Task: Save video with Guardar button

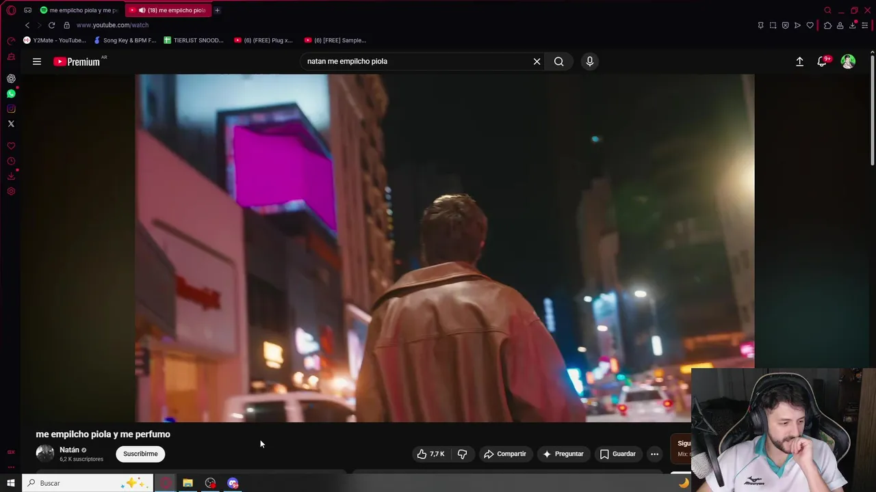Action: (x=618, y=454)
